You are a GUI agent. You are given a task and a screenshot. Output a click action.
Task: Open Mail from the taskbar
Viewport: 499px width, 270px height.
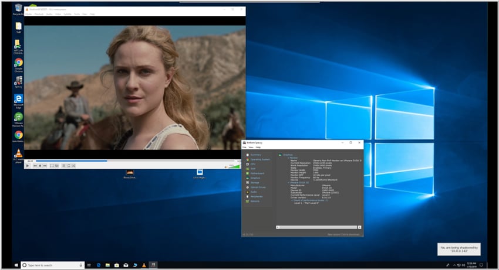click(x=126, y=265)
